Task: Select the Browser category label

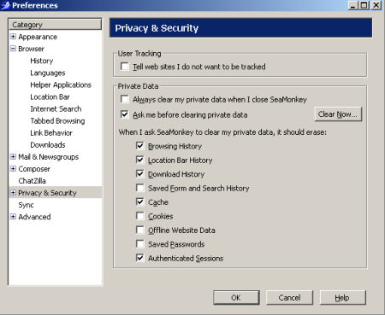Action: pyautogui.click(x=31, y=49)
